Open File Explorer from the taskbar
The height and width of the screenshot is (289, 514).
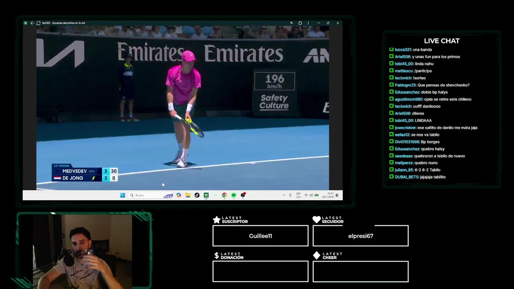[188, 195]
